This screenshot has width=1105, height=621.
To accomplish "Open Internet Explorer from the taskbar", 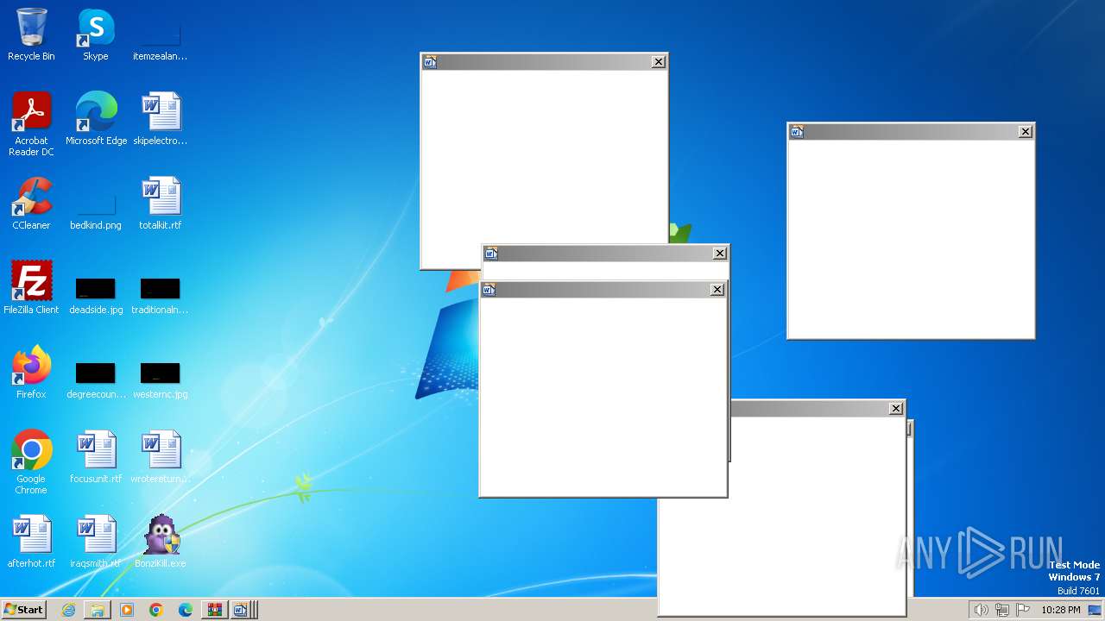I will (x=69, y=610).
